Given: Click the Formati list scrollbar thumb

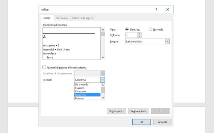Looking at the screenshot, I should [103, 90].
